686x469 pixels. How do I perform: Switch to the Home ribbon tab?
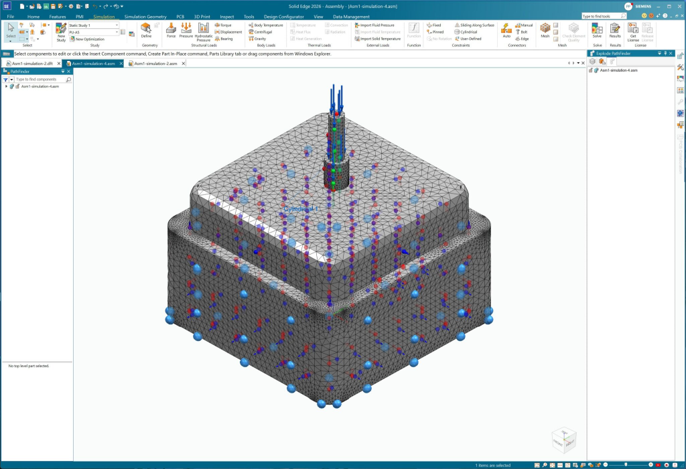point(33,17)
